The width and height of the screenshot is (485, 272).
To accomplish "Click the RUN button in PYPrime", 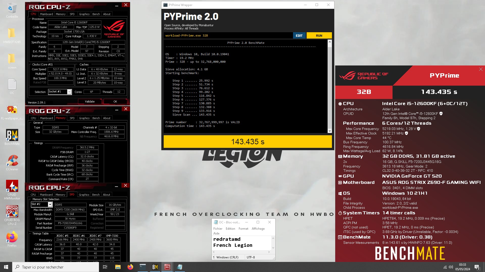I will tap(319, 36).
